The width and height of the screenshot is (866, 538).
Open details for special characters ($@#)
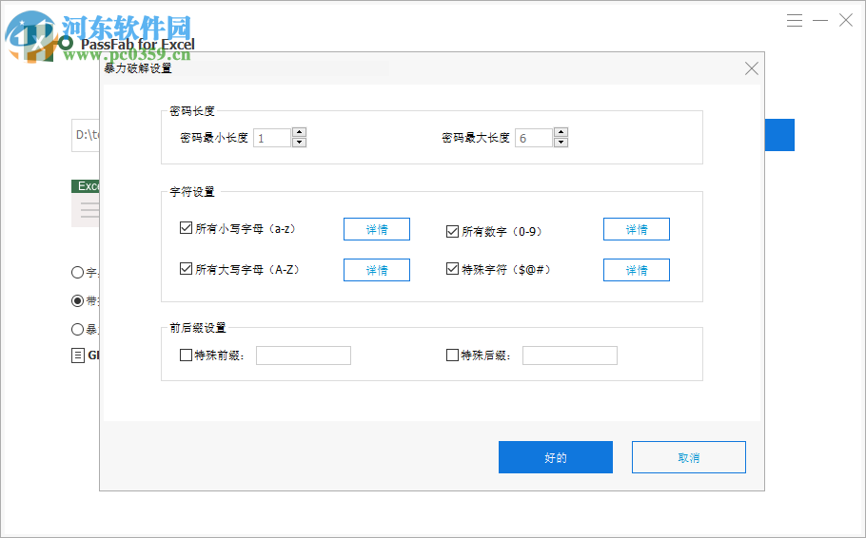point(637,270)
